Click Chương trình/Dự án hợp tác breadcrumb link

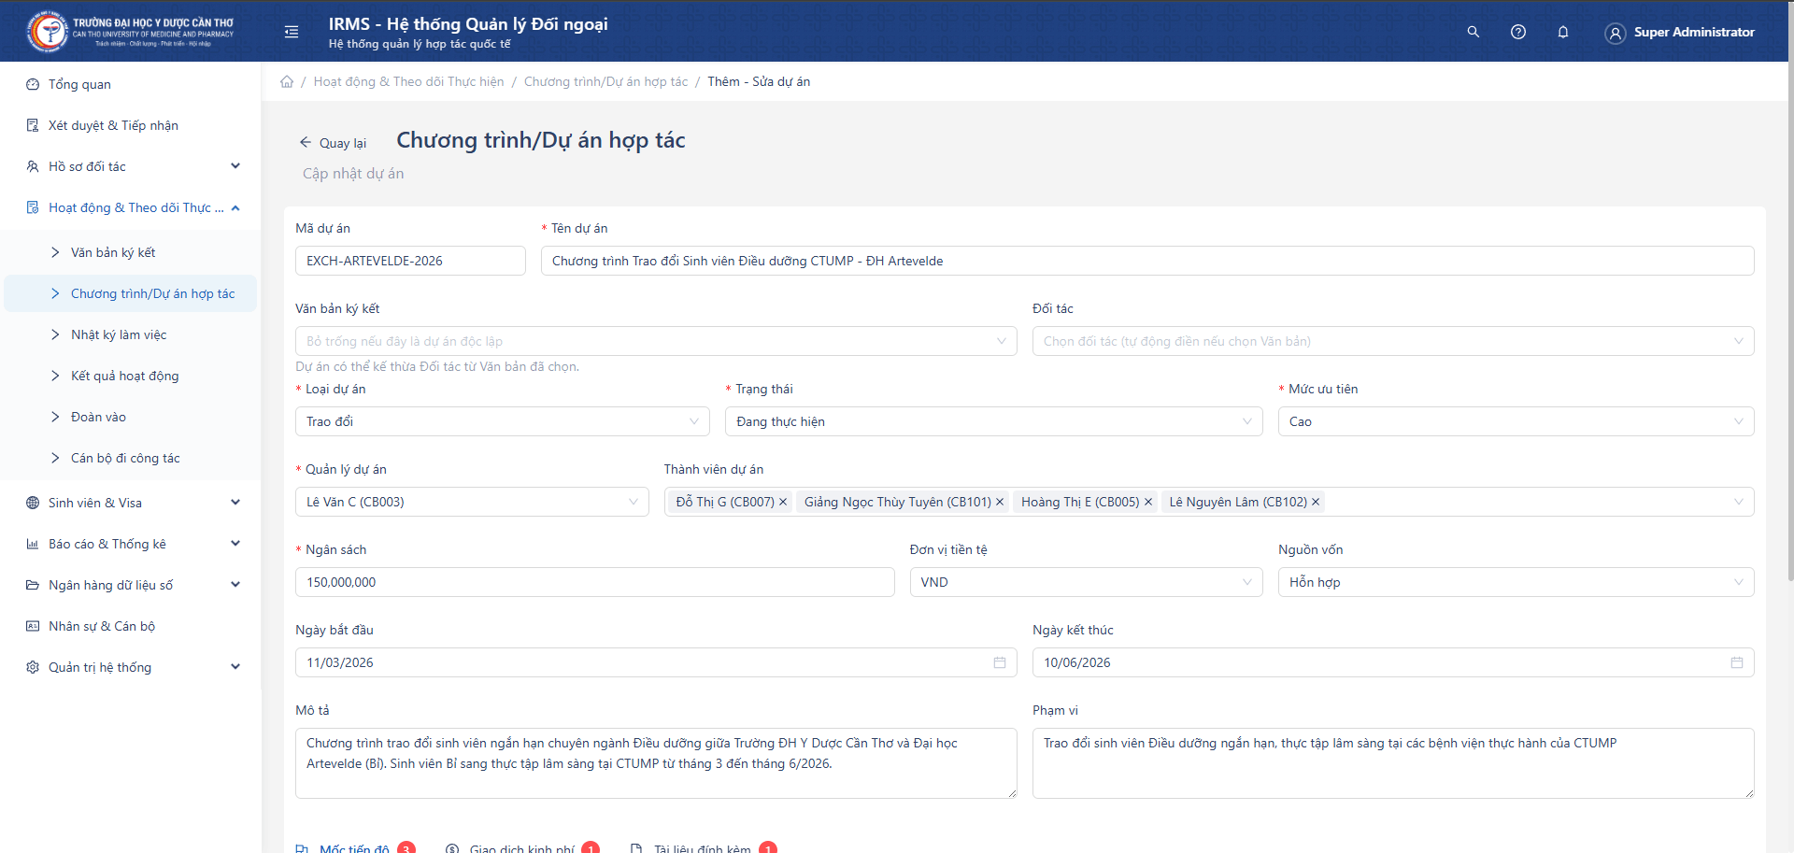[605, 82]
